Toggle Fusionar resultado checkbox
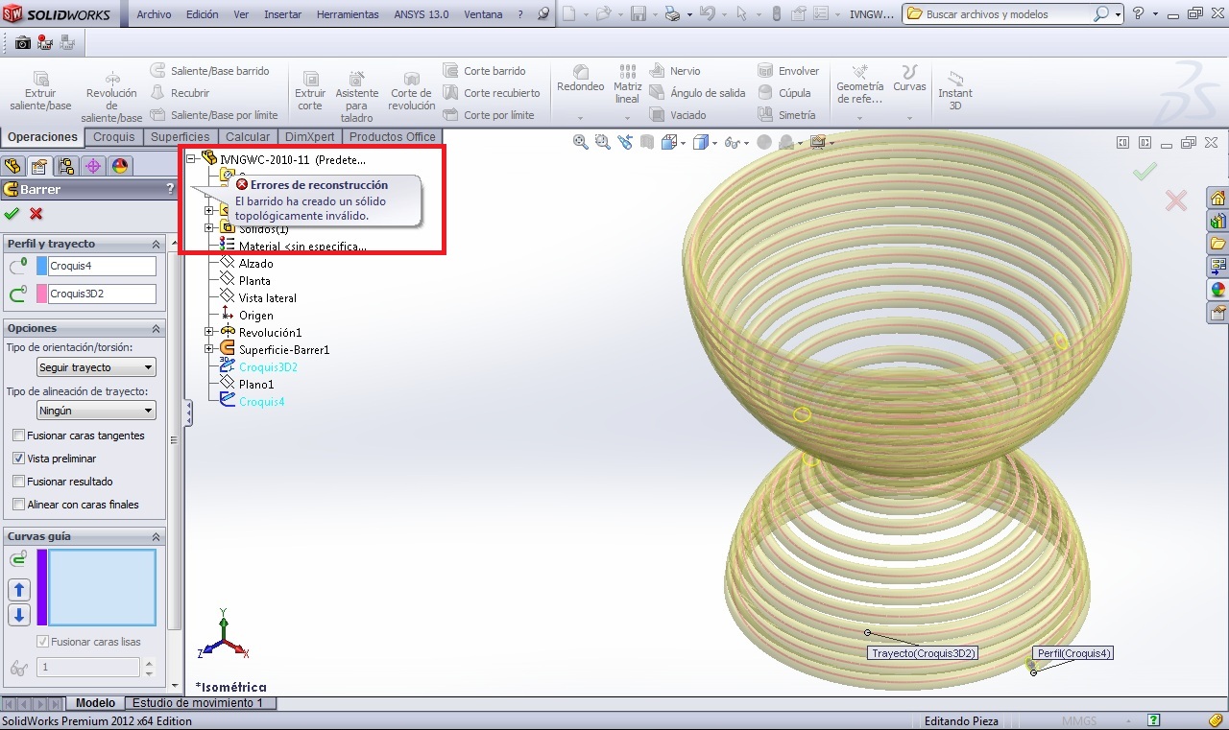 click(19, 482)
